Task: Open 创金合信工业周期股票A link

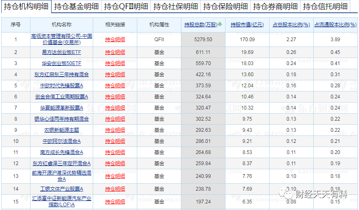Action: [61, 96]
